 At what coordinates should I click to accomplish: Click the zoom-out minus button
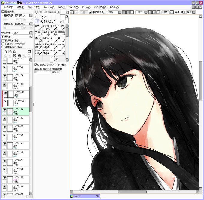124,12
